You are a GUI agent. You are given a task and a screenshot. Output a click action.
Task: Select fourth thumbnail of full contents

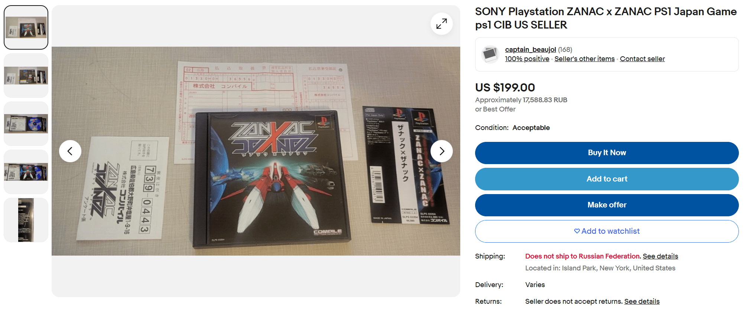[x=26, y=172]
